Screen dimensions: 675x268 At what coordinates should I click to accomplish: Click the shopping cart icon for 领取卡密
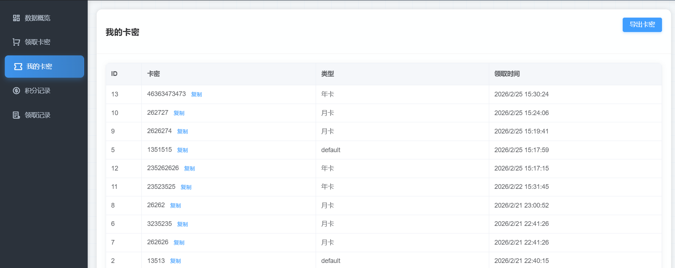click(x=16, y=42)
